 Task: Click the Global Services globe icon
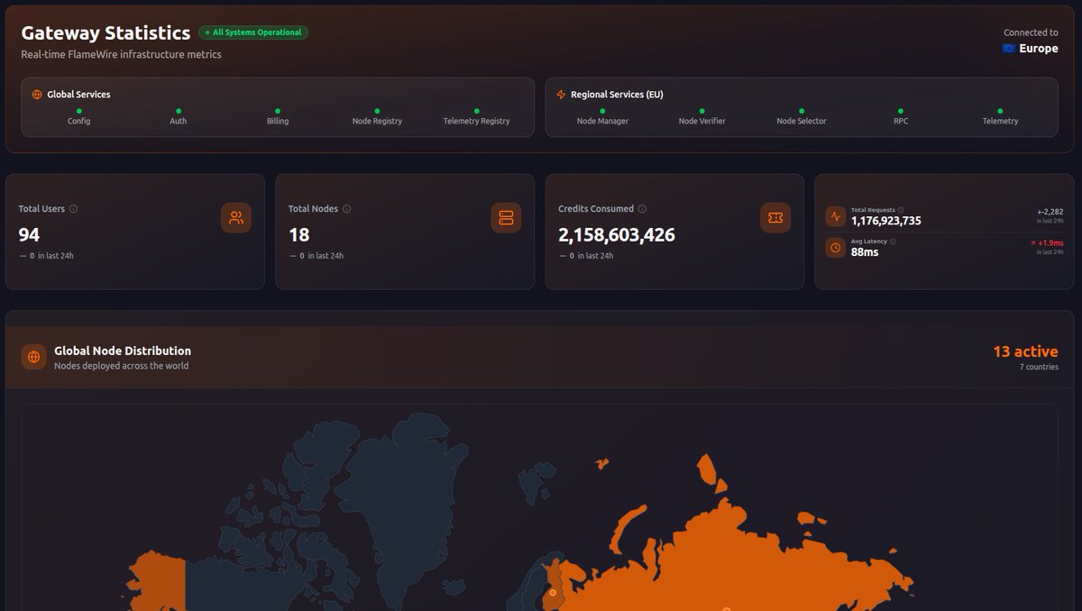[x=37, y=95]
